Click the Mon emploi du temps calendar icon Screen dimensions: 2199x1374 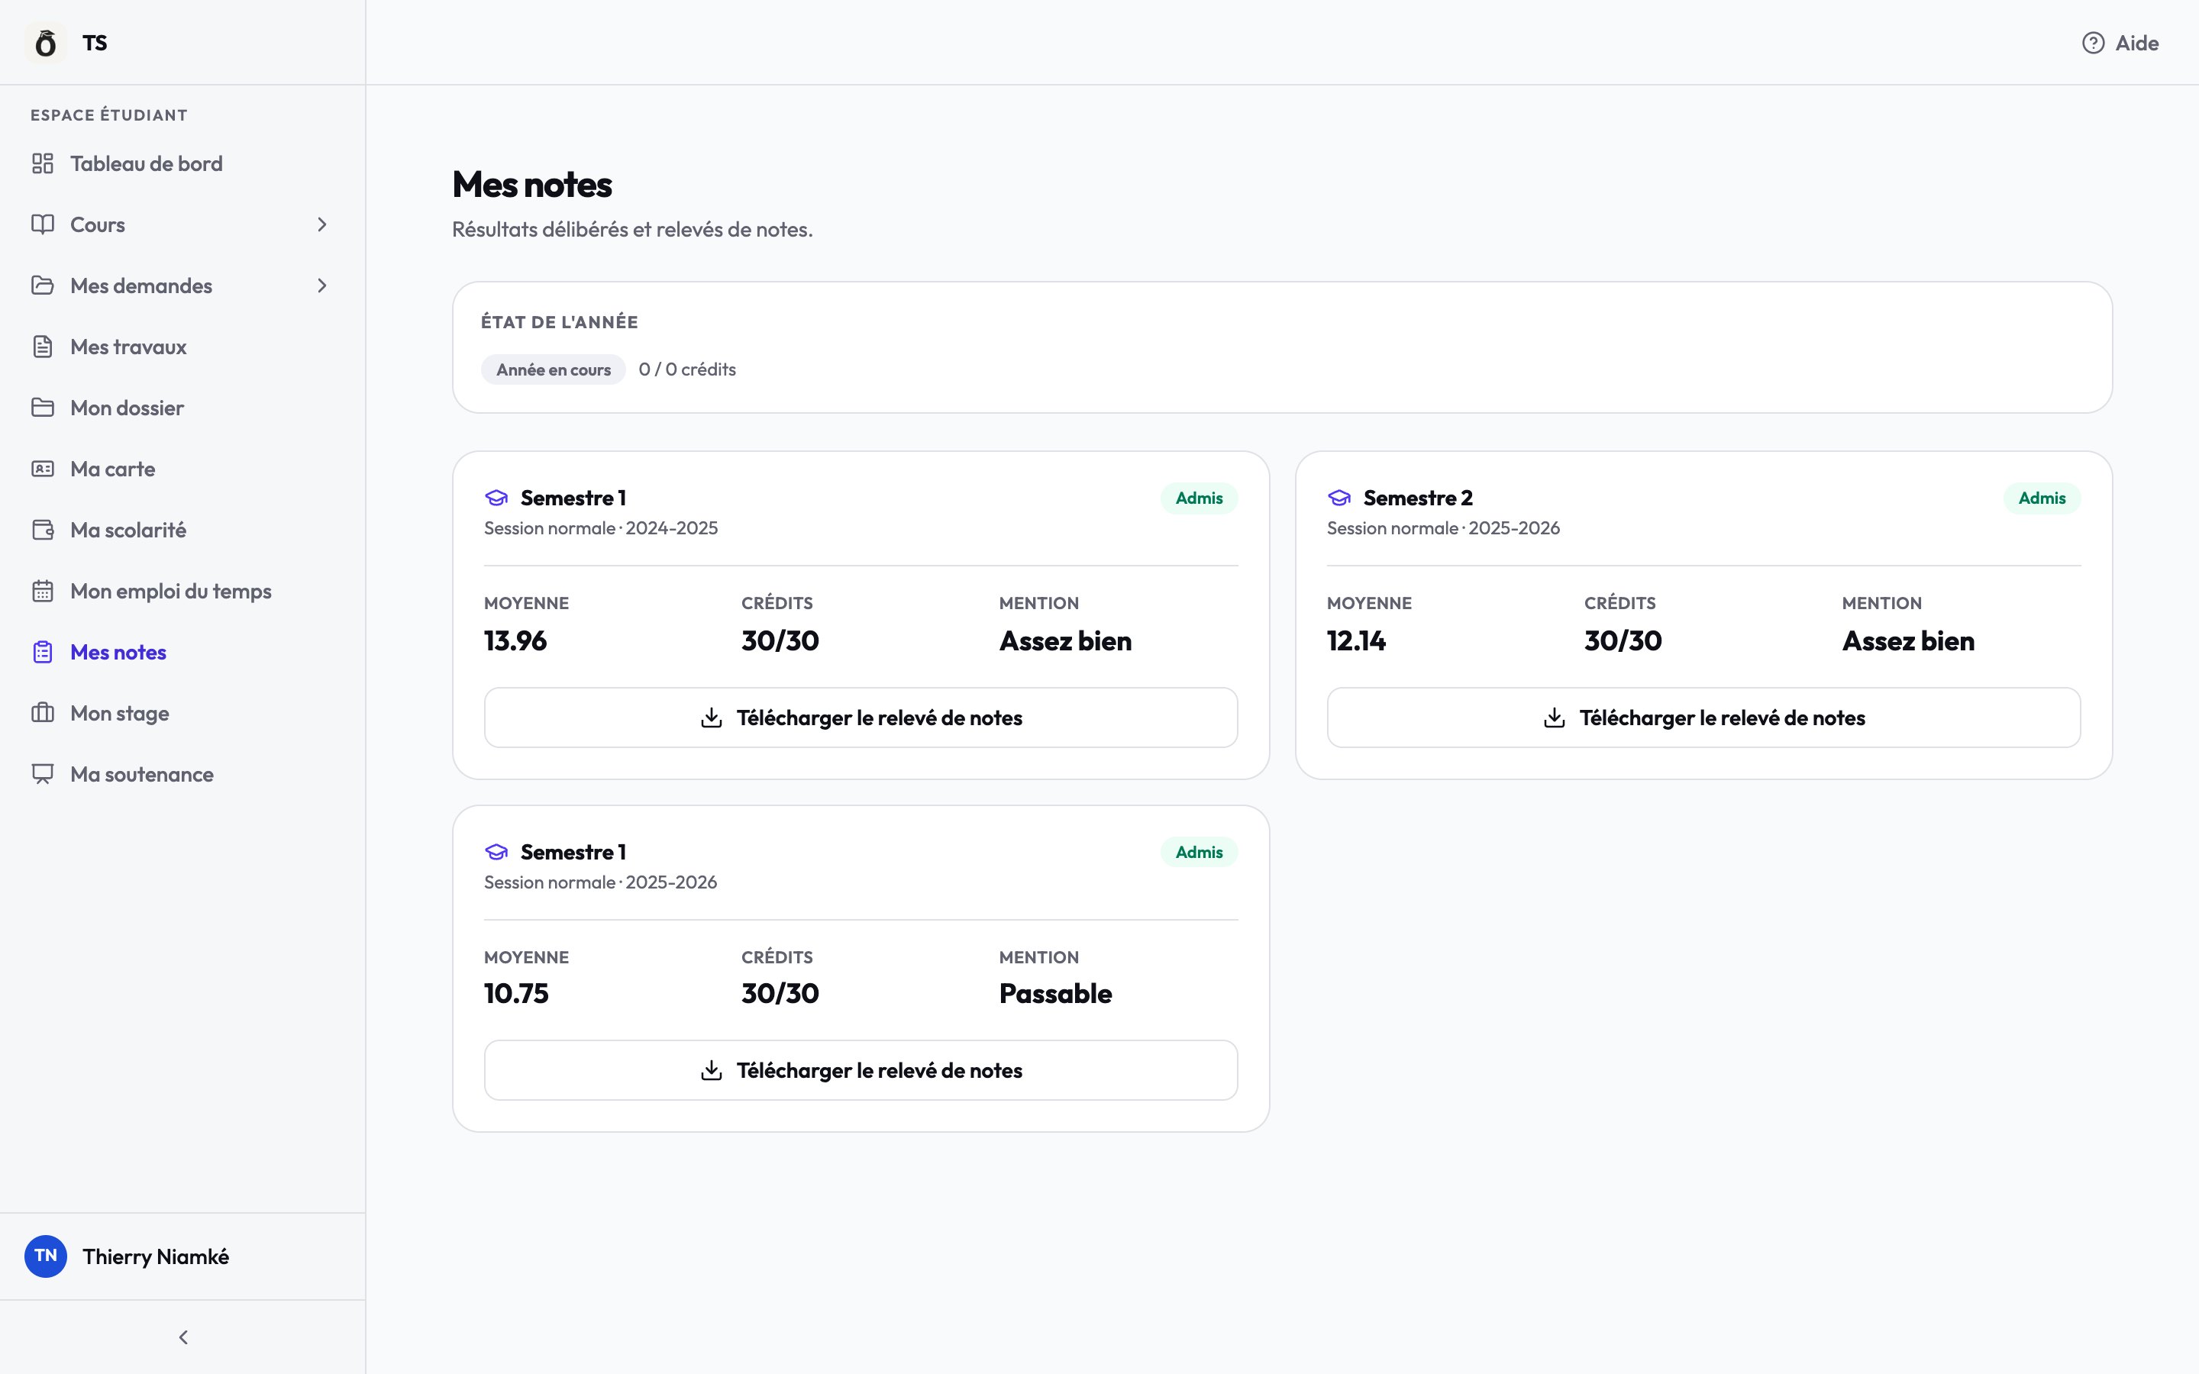(43, 591)
